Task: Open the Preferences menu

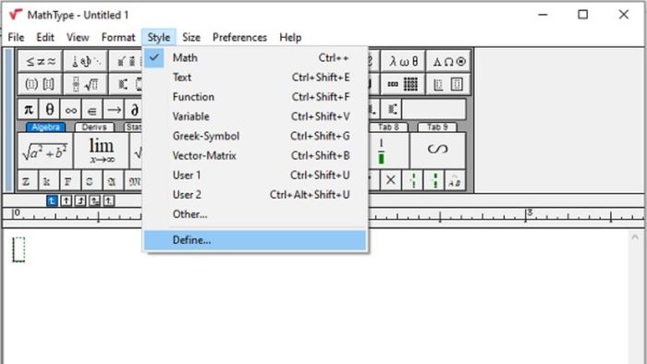Action: pos(239,38)
